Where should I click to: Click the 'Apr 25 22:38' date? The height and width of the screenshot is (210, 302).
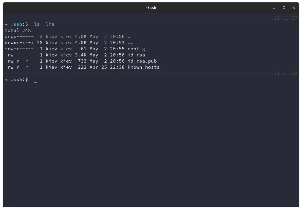tap(107, 67)
